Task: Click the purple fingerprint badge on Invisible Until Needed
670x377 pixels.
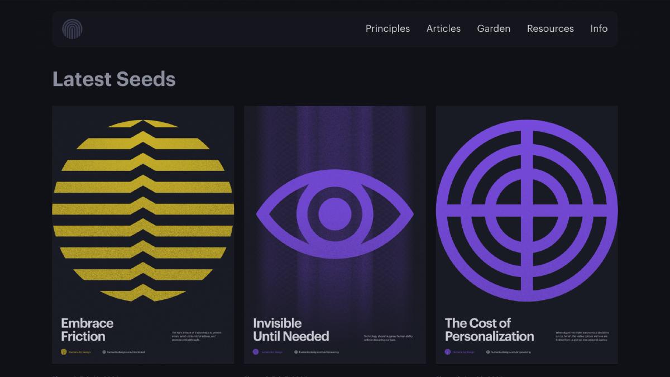Action: click(x=256, y=351)
